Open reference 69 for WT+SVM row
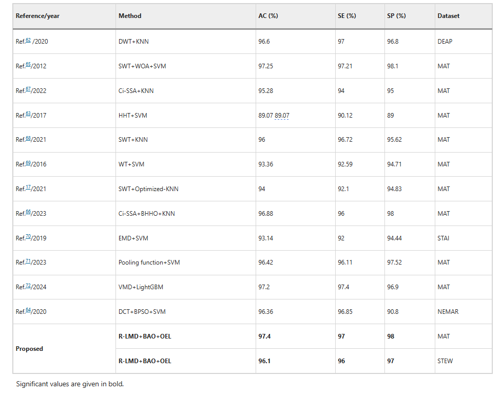 28,163
